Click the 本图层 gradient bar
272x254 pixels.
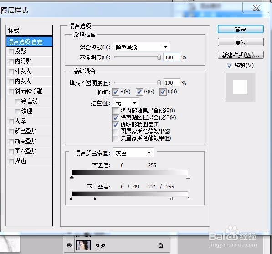point(130,172)
